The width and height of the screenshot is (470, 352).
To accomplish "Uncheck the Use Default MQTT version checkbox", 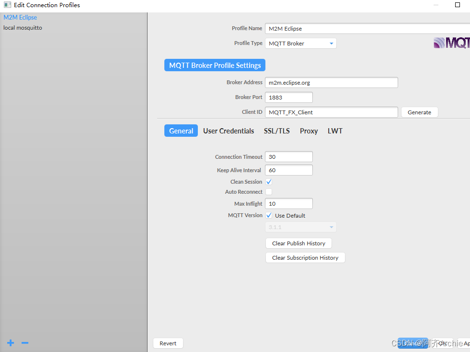I will pyautogui.click(x=269, y=216).
